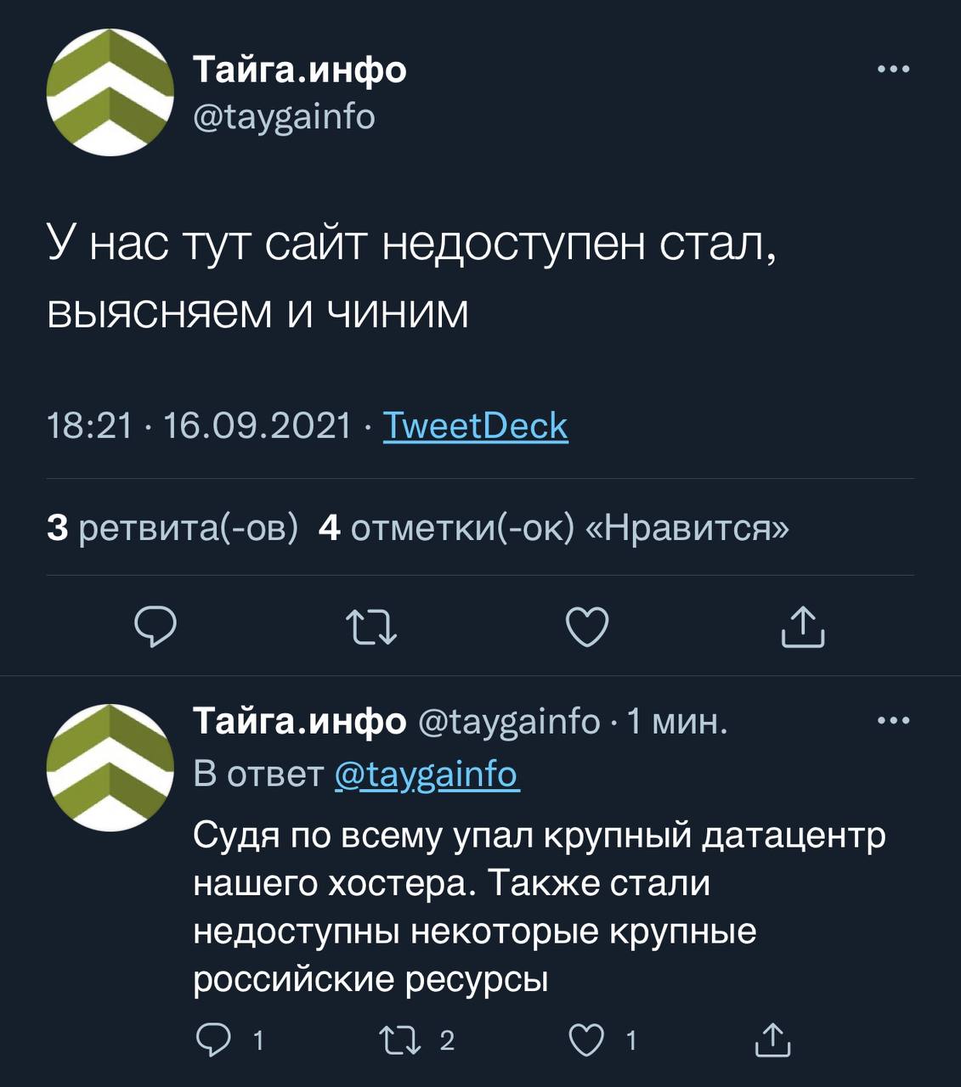This screenshot has height=1087, width=961.
Task: Reply to the main Тайга.инфо tweet
Action: 155,628
